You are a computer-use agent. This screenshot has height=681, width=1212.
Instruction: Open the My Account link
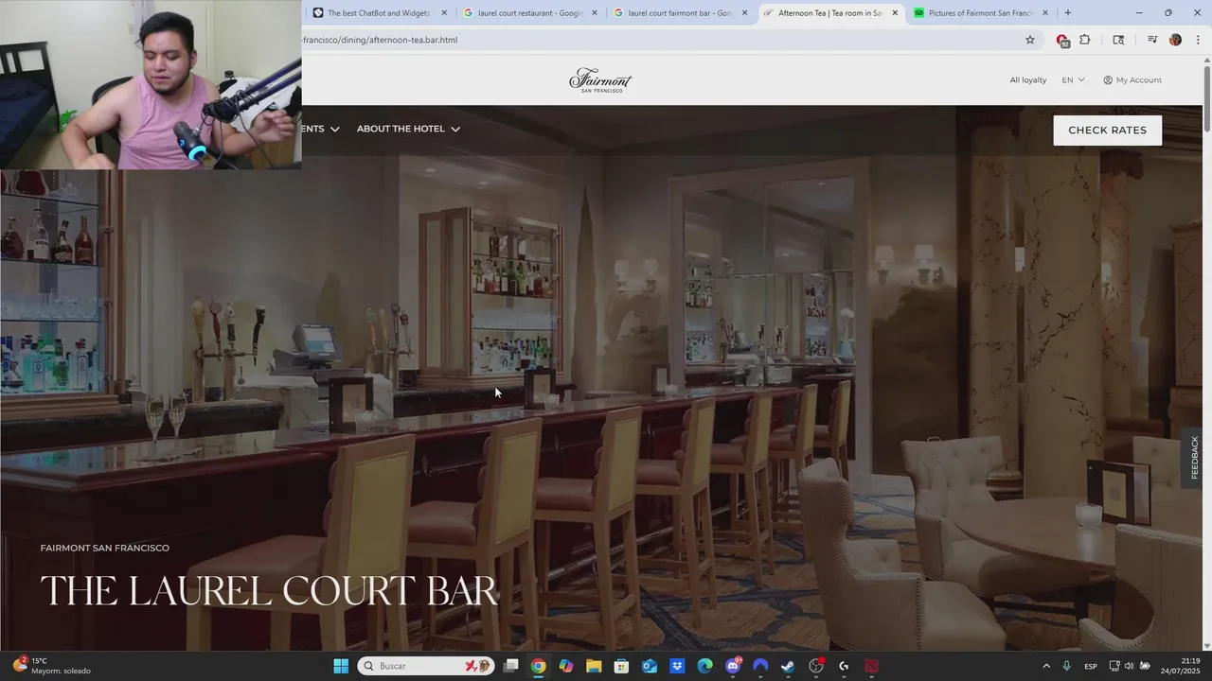tap(1132, 79)
